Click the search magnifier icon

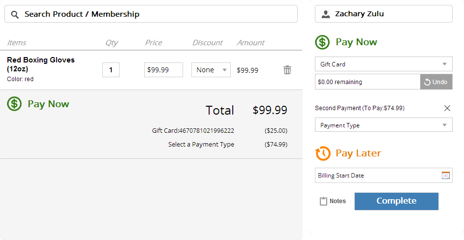click(x=15, y=14)
